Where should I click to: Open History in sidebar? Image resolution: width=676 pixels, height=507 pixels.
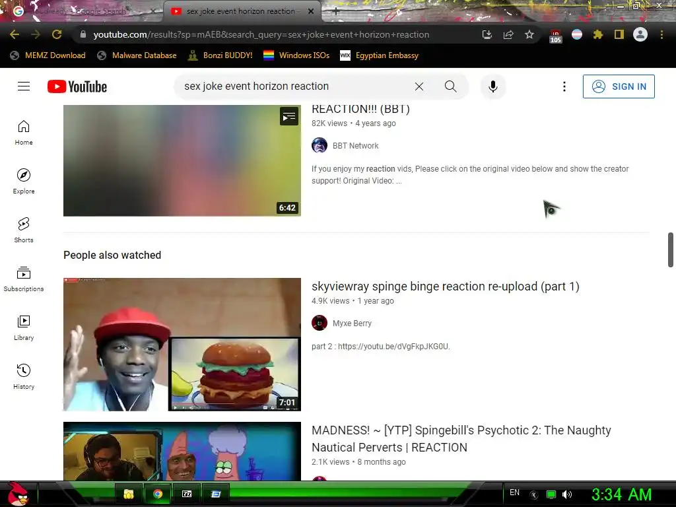click(24, 377)
